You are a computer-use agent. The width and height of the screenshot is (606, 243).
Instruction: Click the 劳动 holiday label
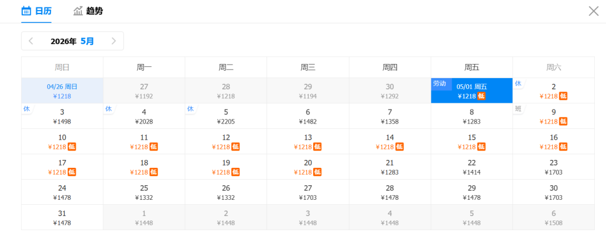439,84
